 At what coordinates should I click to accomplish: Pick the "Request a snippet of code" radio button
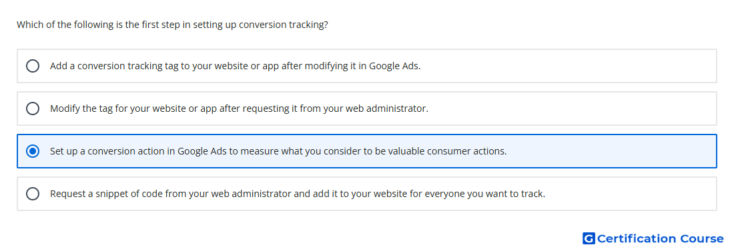point(33,194)
